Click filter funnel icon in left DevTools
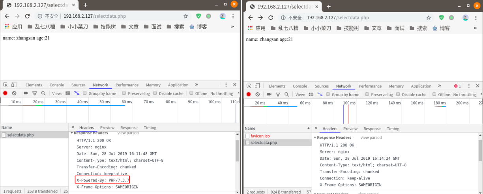Screen dimensions: 483x194 [x=34, y=93]
